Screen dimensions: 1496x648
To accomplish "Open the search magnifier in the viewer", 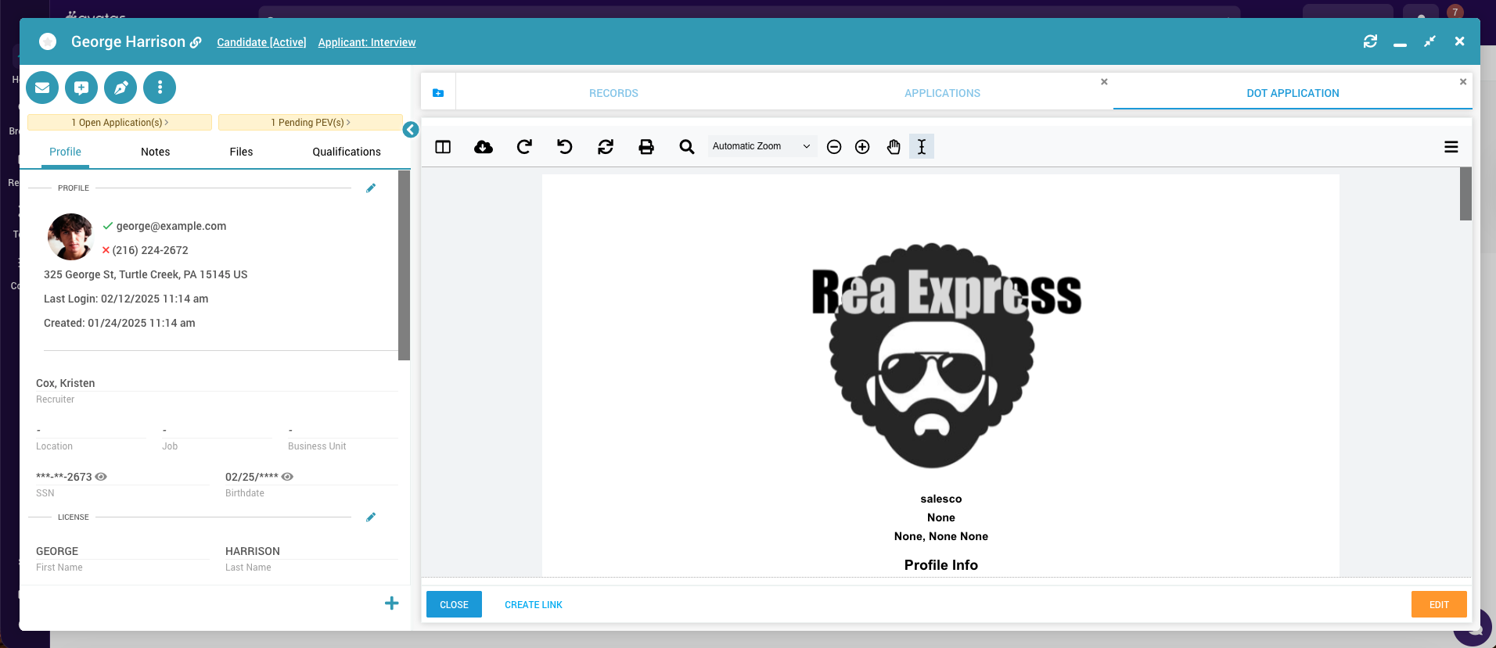I will [x=687, y=147].
